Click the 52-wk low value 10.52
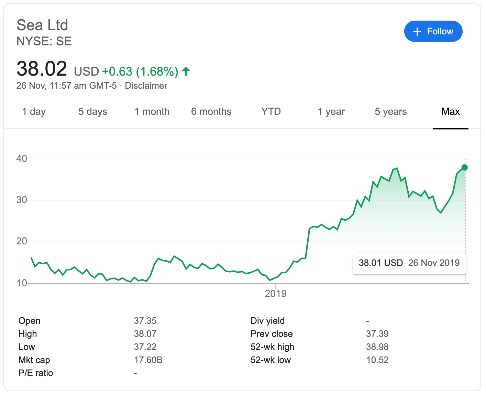Image resolution: width=486 pixels, height=396 pixels. (x=377, y=360)
